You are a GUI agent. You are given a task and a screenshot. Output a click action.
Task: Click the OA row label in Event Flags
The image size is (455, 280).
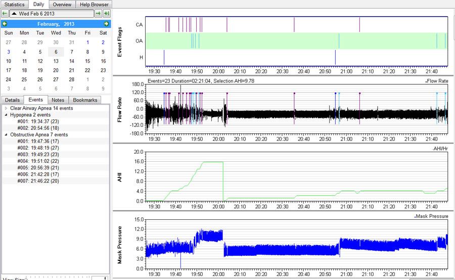pos(140,41)
